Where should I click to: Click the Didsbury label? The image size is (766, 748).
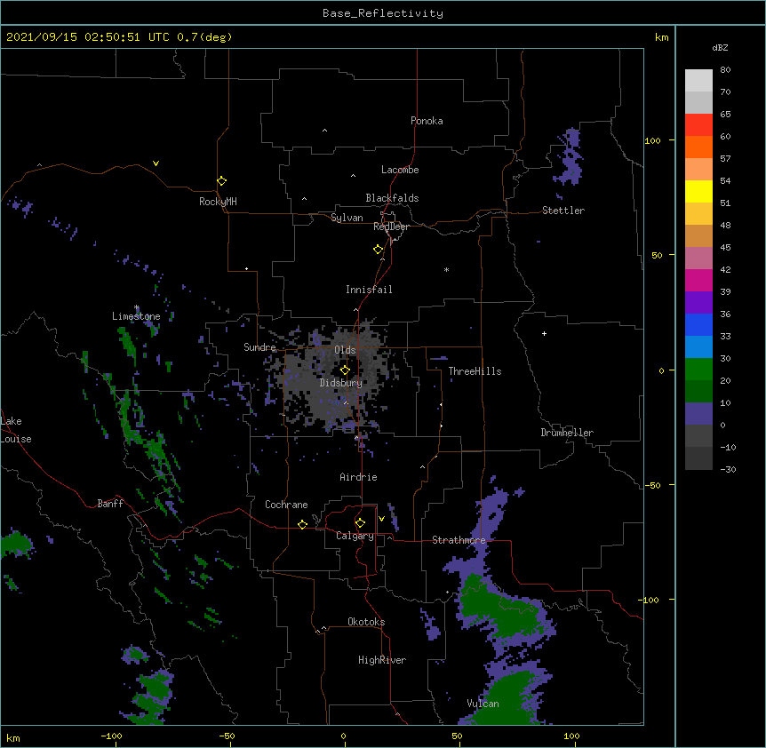click(x=341, y=383)
